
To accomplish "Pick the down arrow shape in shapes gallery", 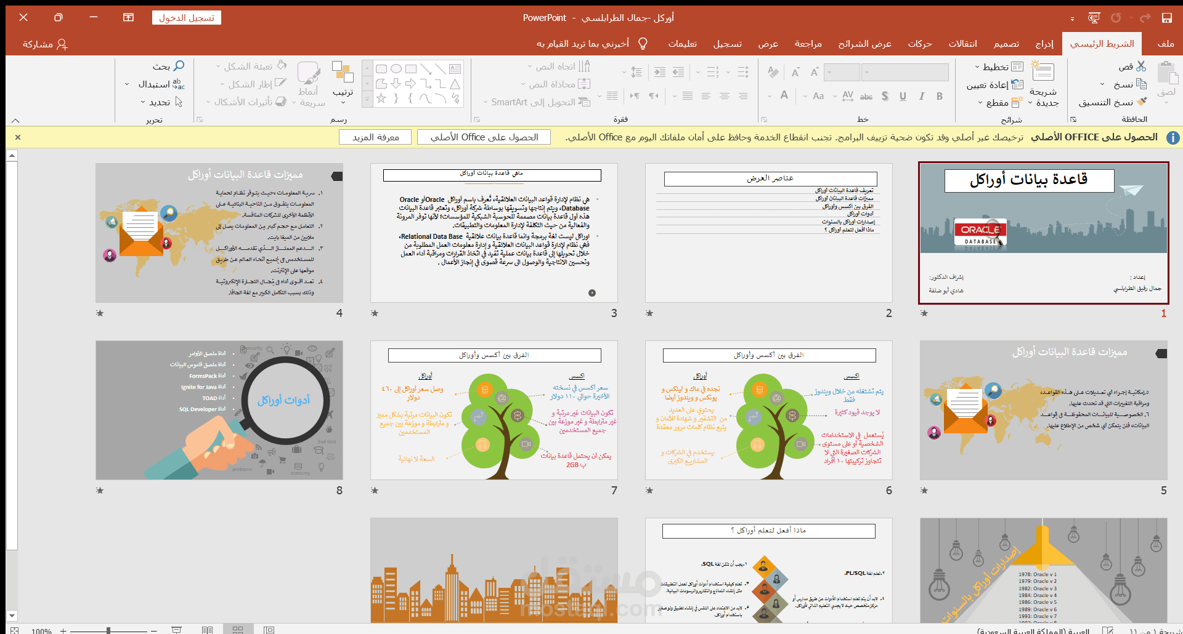I will click(x=396, y=84).
